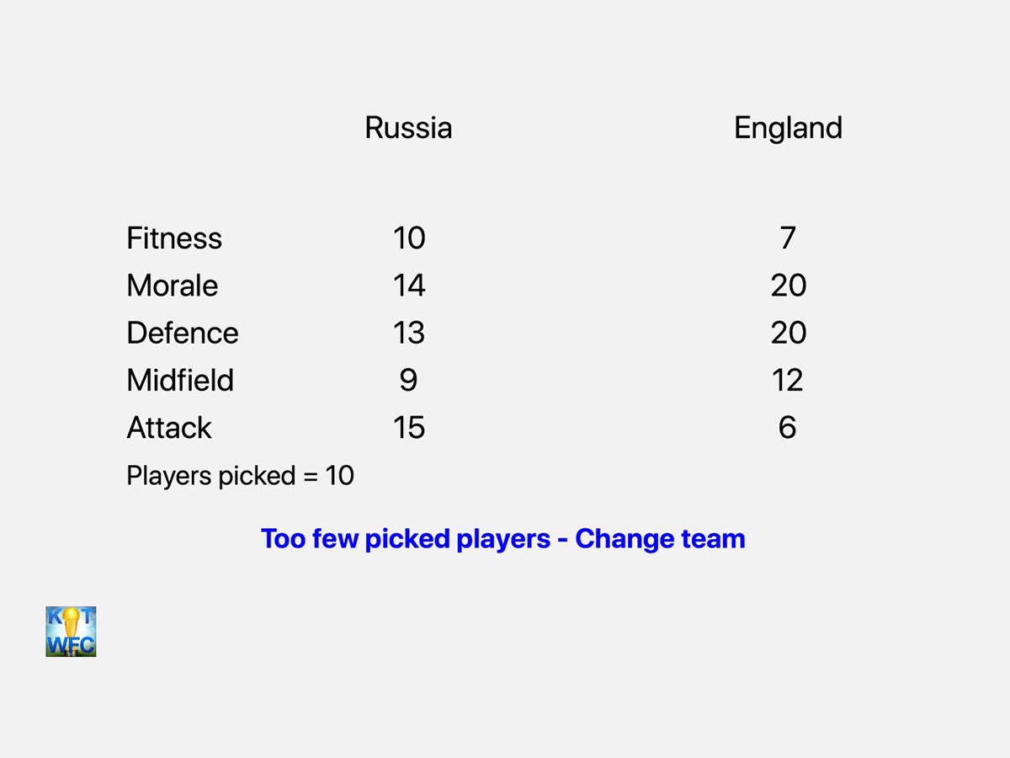Select the England team heading
This screenshot has width=1010, height=758.
coord(788,128)
